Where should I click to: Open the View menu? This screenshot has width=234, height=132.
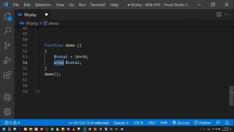click(60, 5)
